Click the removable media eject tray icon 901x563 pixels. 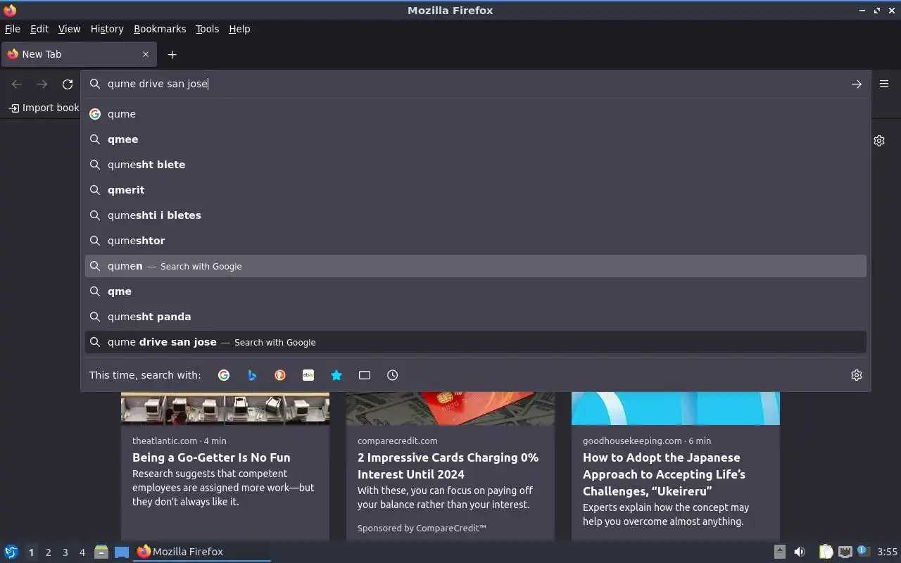tap(780, 552)
